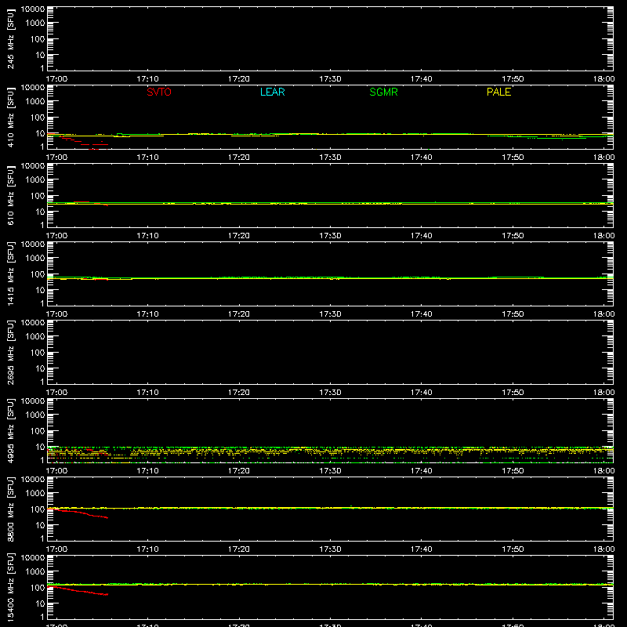The height and width of the screenshot is (627, 627).
Task: Click the 17:40 tick under the 610 MHz panel
Action: point(421,236)
